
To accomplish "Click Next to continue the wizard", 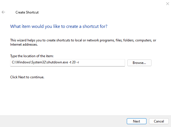I will click(137, 121).
